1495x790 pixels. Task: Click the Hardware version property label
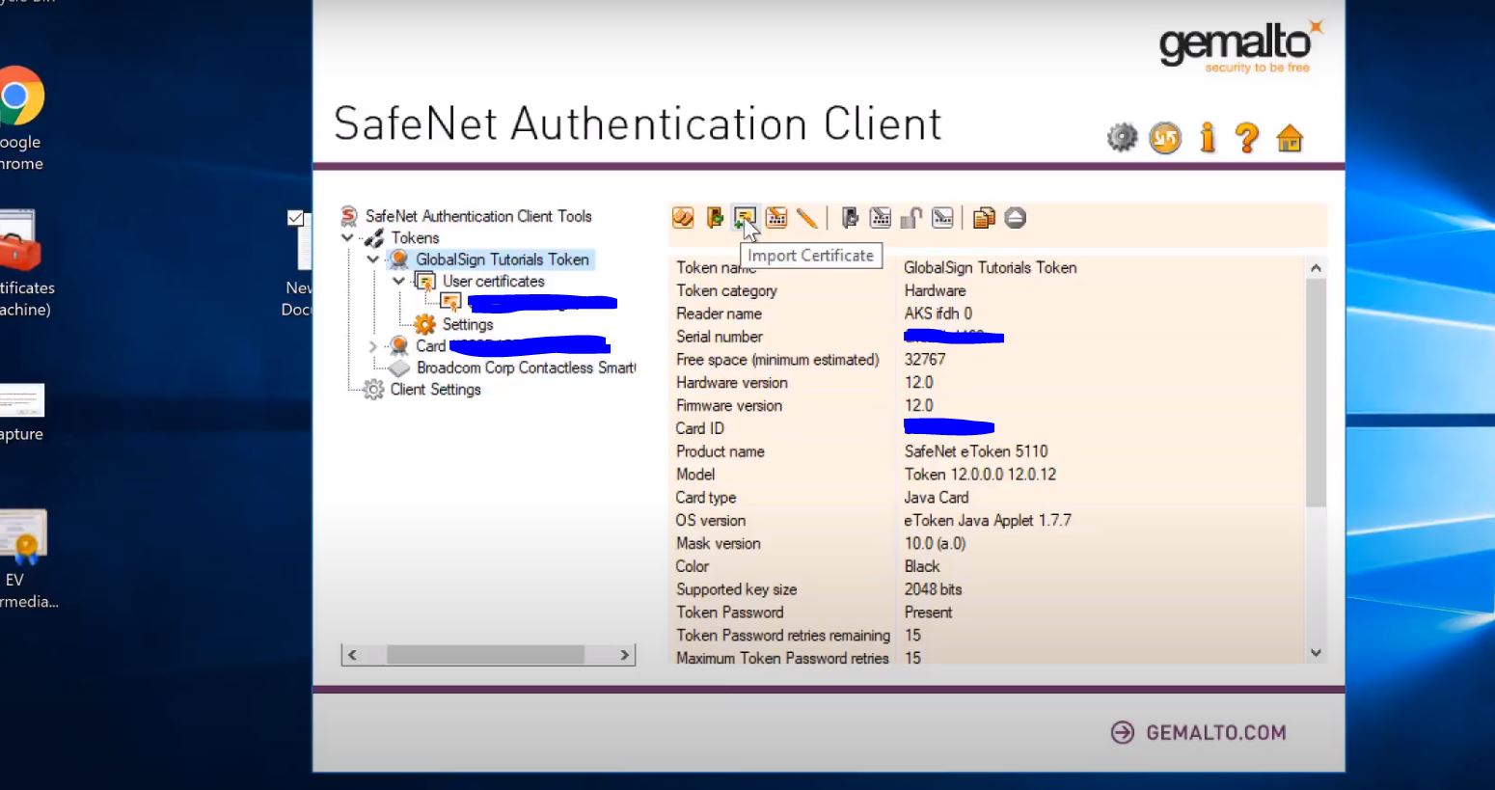[x=731, y=382]
